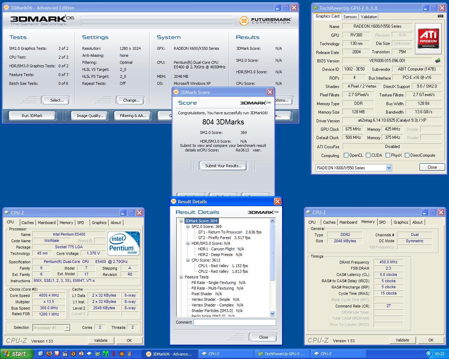Click the Result Details vertical scrollbar thumb

point(273,252)
